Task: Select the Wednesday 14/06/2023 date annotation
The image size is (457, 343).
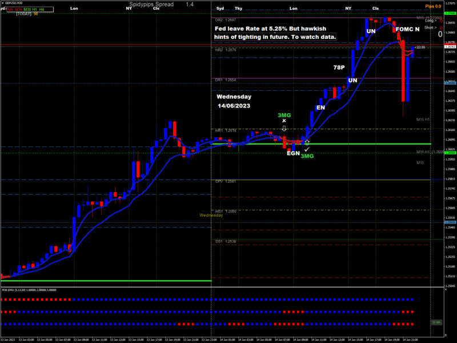Action: coord(234,101)
